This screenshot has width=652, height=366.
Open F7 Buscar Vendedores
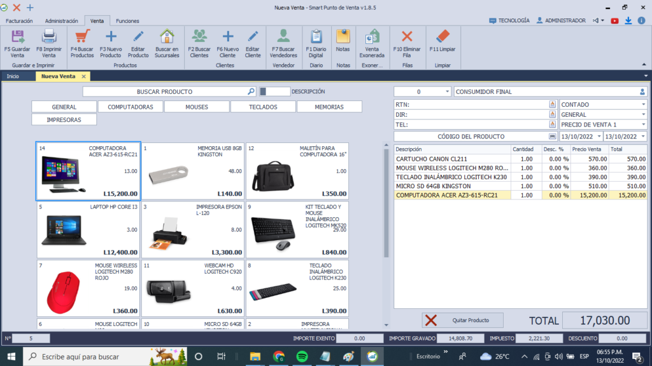coord(283,38)
